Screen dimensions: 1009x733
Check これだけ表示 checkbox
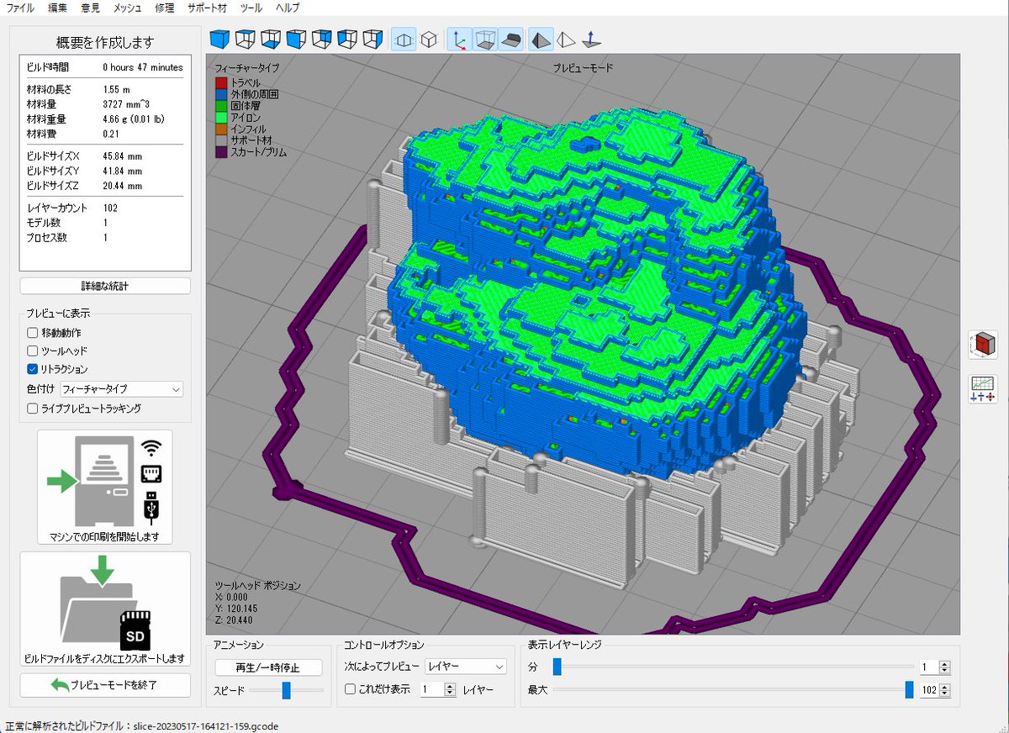click(351, 689)
